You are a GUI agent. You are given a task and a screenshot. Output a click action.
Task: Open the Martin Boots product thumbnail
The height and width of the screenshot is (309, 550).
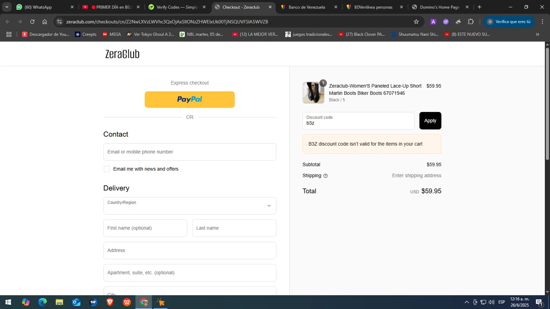click(313, 93)
